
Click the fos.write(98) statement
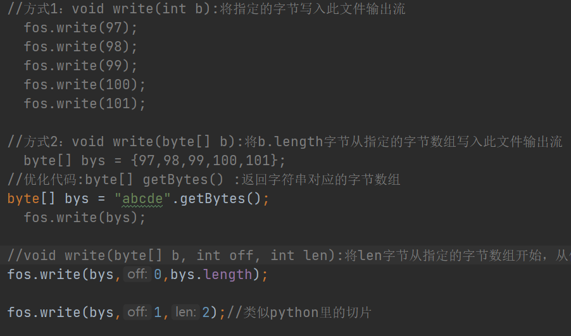(80, 47)
